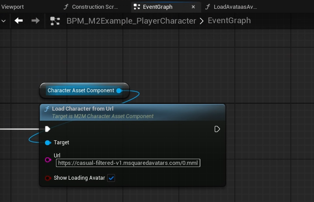Click the magenta Url string pin

pos(48,160)
